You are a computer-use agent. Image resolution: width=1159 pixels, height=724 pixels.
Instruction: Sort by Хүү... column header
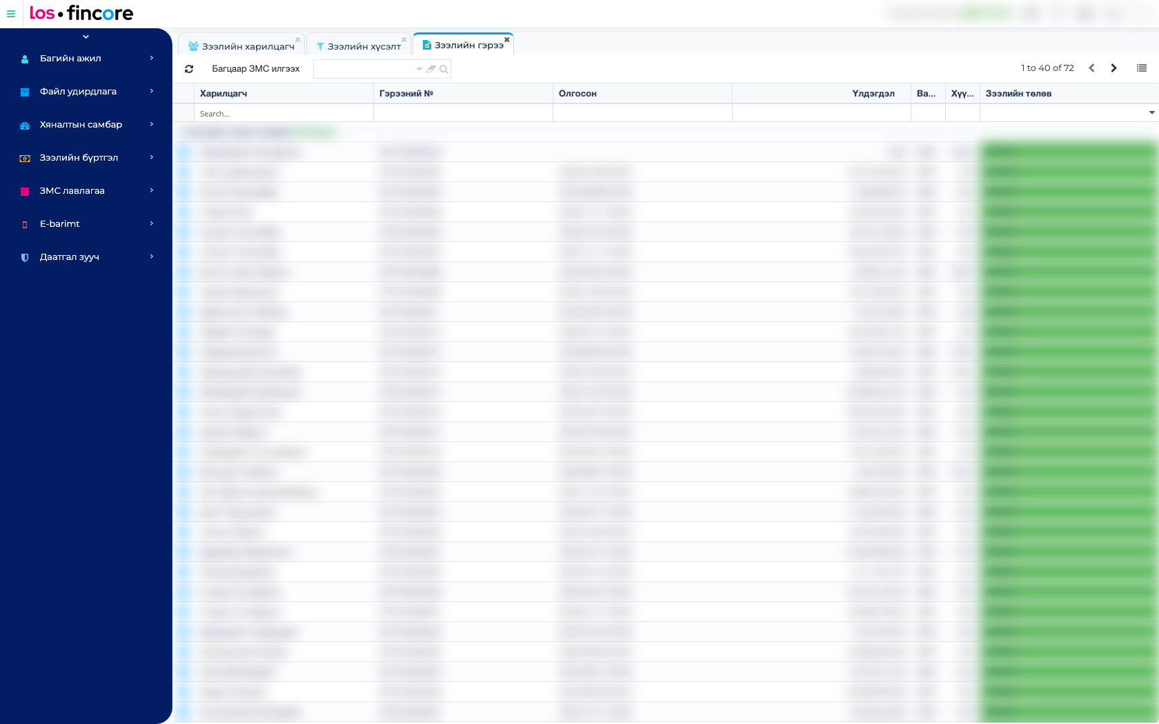coord(962,94)
